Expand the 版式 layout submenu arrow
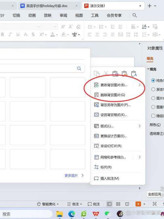The width and height of the screenshot is (164, 219). [x=139, y=126]
